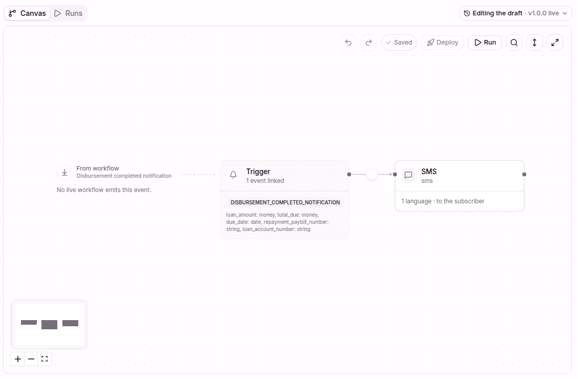Open the Runs tab
Image resolution: width=578 pixels, height=379 pixels.
coord(69,13)
